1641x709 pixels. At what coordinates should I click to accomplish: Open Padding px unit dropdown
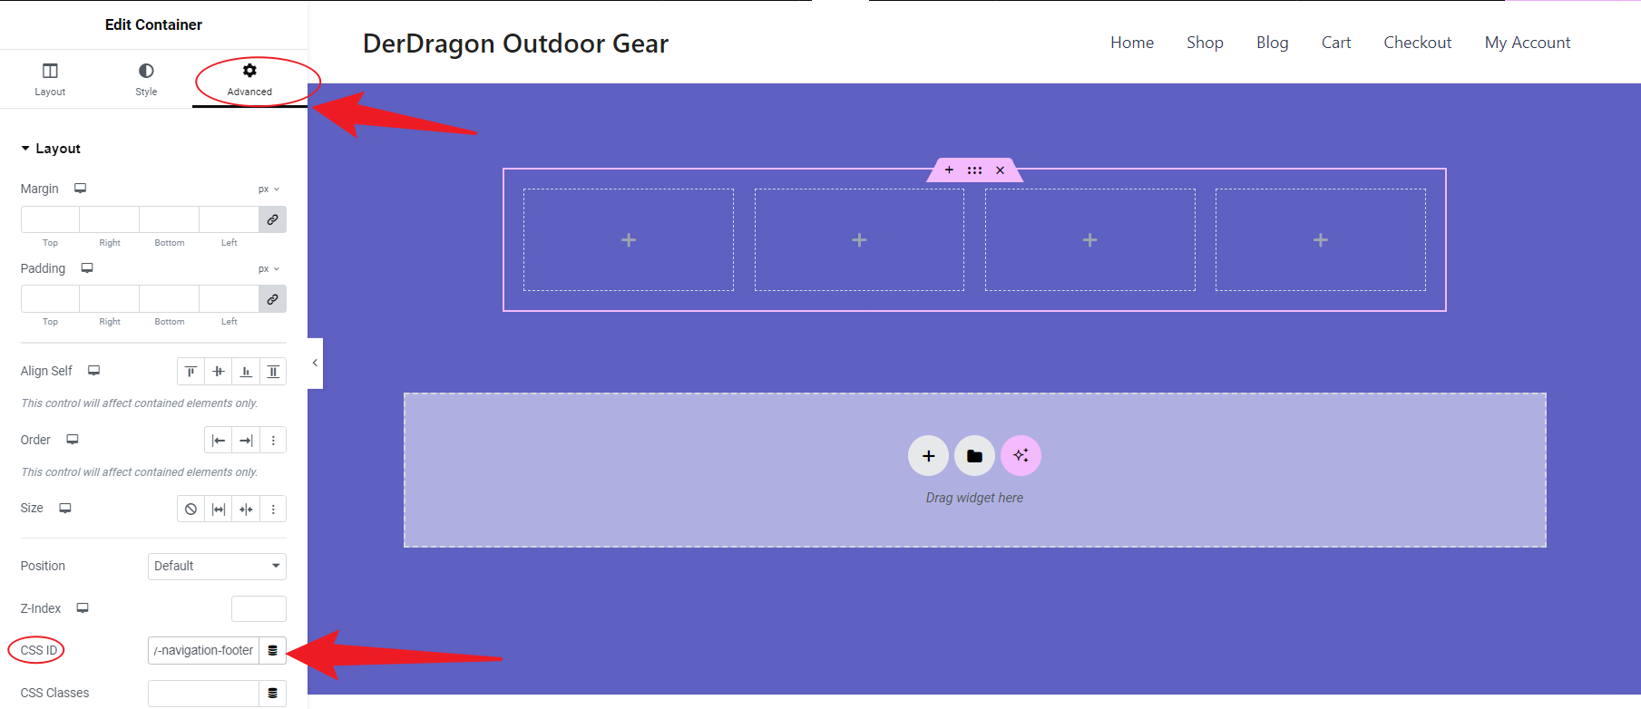pos(269,269)
